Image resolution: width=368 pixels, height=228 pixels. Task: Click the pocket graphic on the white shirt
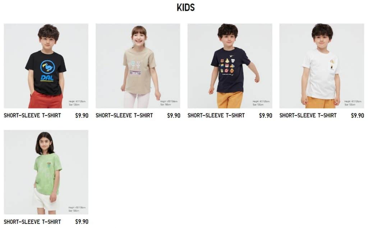(x=332, y=65)
